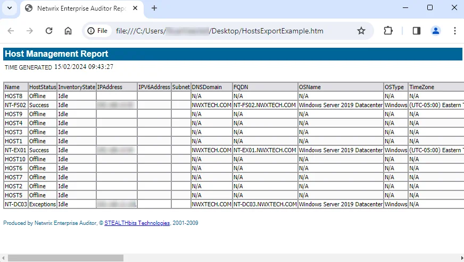Click the OSType column header
Image resolution: width=464 pixels, height=262 pixels.
pyautogui.click(x=396, y=87)
